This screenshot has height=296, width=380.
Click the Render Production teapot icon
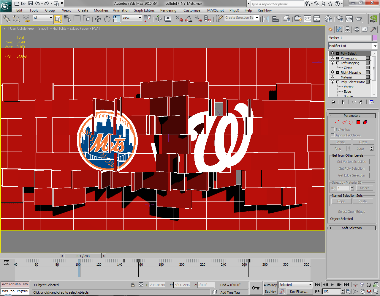pos(359,19)
